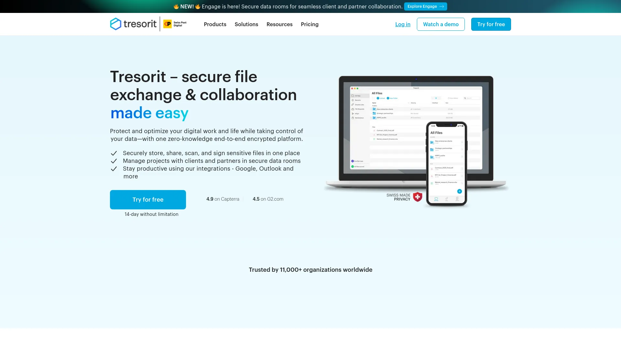Click the Tresorit logo

pyautogui.click(x=133, y=24)
